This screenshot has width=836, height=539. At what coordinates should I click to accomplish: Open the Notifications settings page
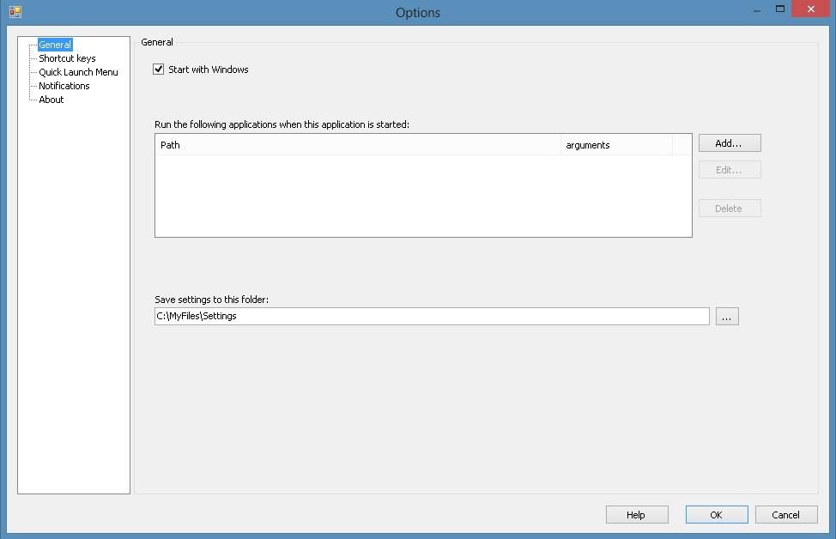tap(64, 85)
